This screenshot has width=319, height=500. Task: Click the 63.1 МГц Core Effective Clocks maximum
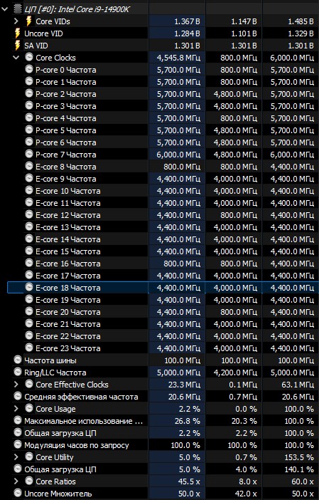tap(298, 385)
